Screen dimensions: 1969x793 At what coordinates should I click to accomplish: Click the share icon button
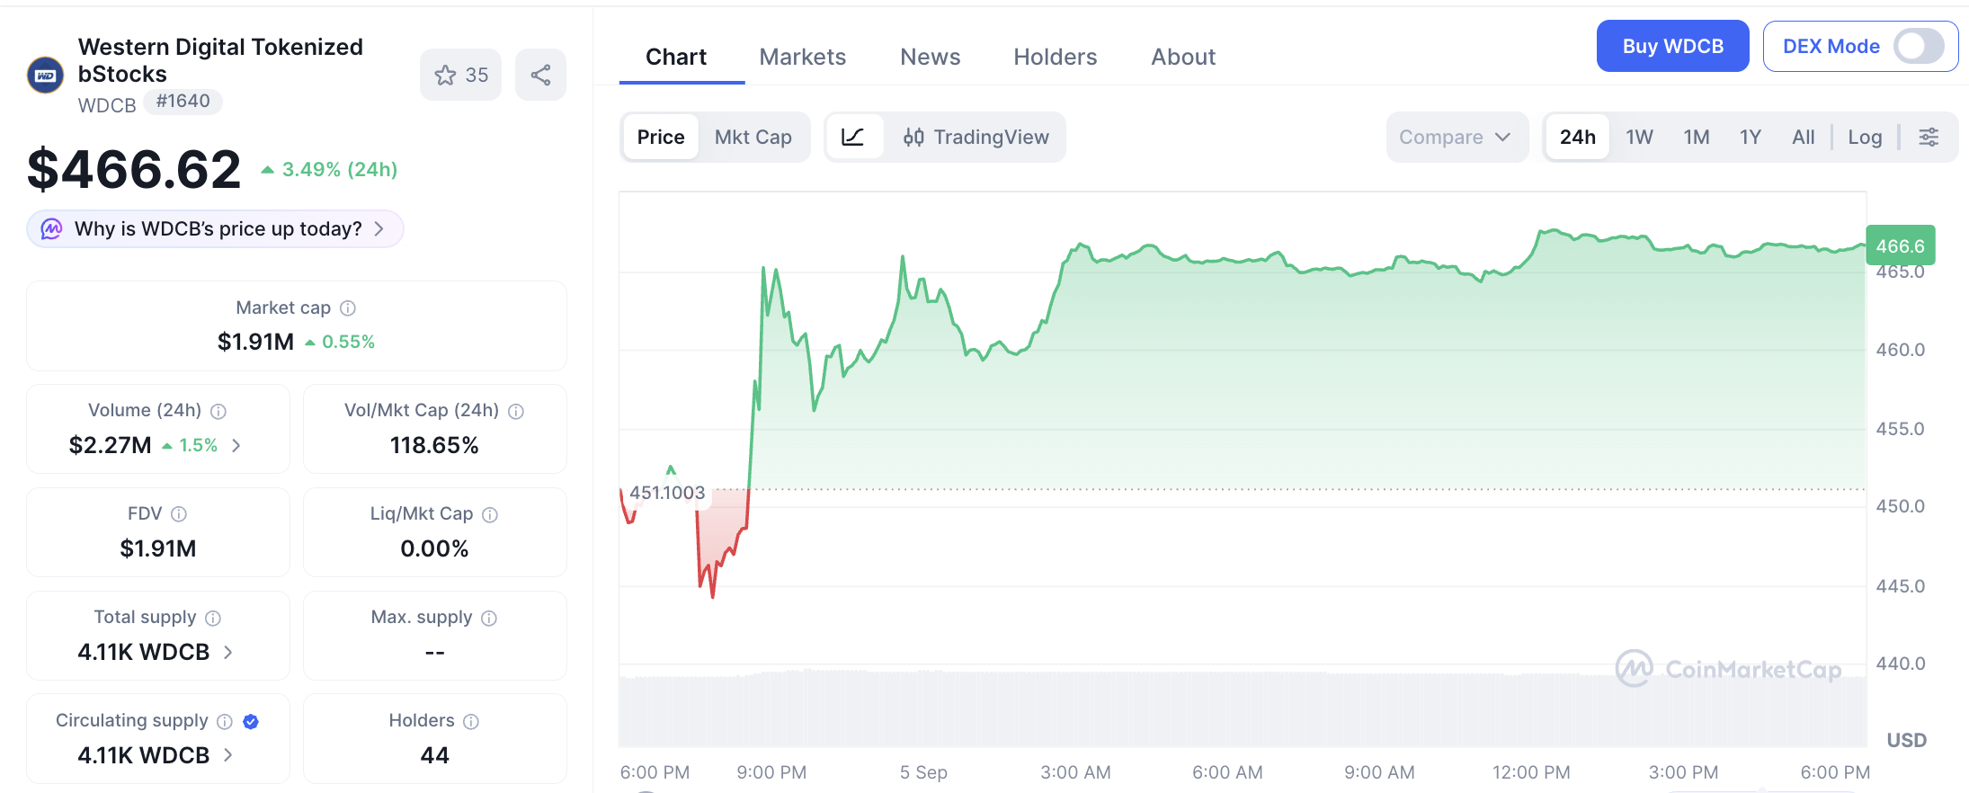coord(540,76)
